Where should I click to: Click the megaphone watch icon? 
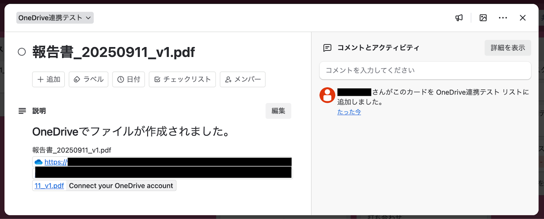point(459,18)
